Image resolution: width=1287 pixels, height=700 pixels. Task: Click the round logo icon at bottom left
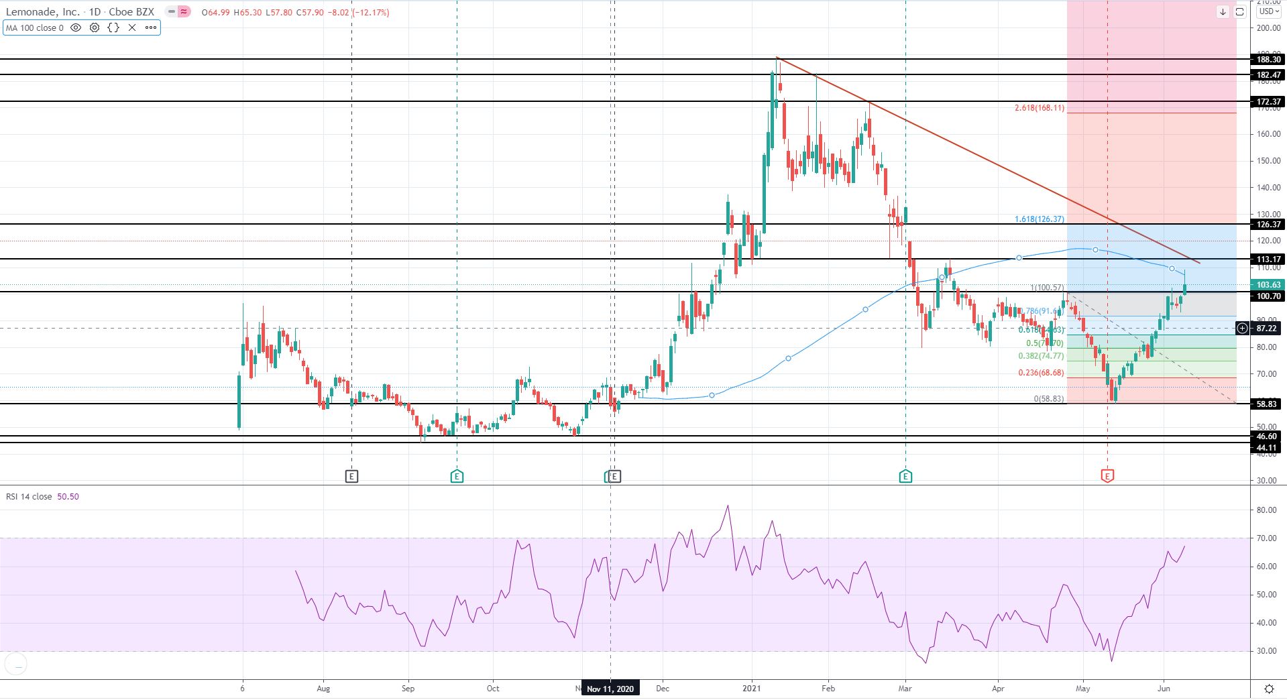pos(15,665)
